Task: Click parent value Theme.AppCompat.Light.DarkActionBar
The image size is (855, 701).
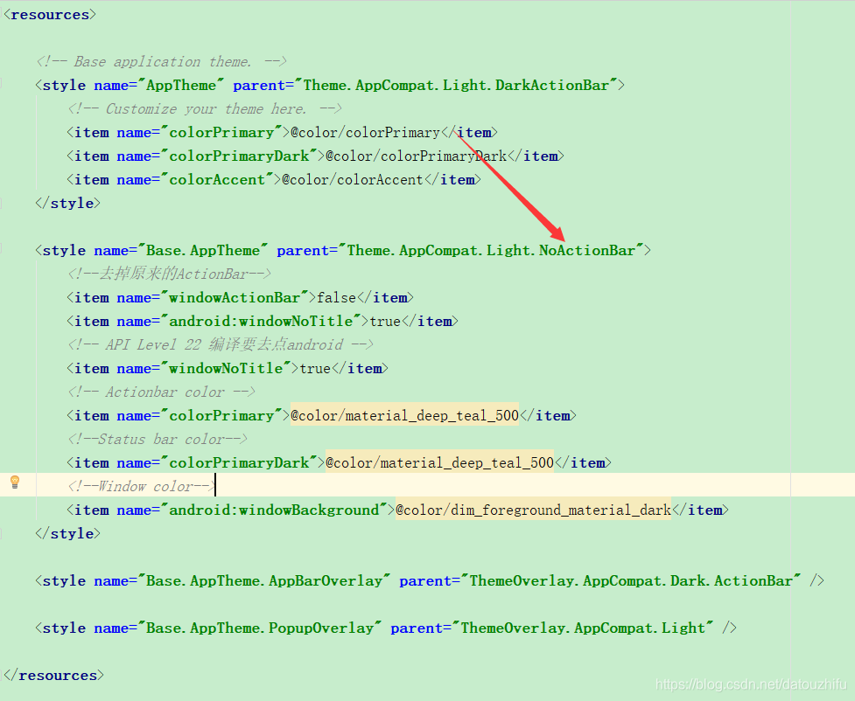Action: [456, 86]
